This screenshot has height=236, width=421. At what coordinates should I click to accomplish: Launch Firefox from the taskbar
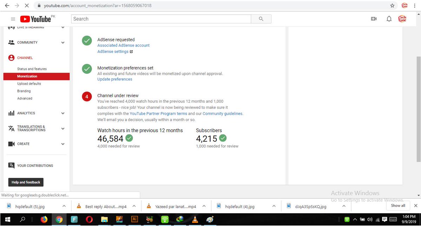(44, 220)
